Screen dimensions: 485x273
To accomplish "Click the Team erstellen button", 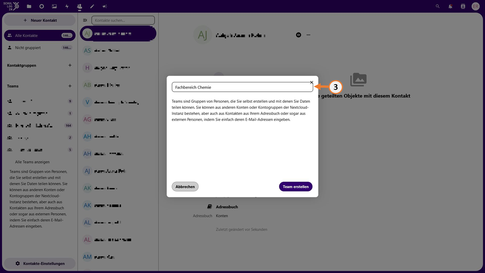I will (296, 187).
